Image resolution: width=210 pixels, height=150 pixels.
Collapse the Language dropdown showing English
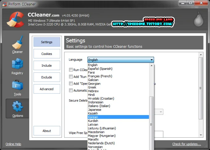pos(121,60)
